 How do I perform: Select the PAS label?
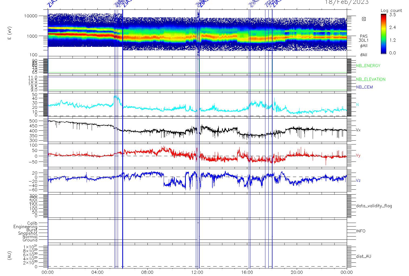(x=364, y=36)
